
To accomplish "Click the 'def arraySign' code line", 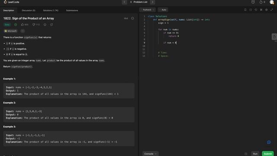I will coord(181,19).
